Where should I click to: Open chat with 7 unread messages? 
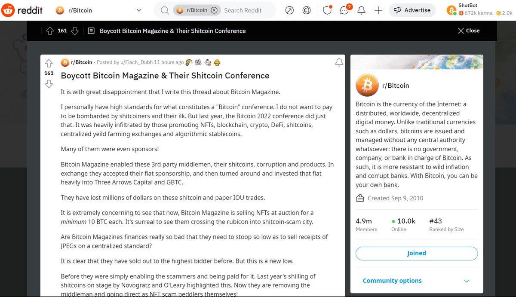345,9
